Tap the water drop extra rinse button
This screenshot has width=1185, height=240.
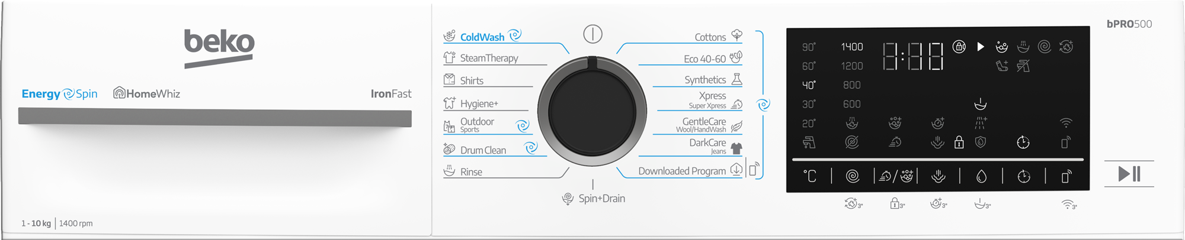coord(981,176)
